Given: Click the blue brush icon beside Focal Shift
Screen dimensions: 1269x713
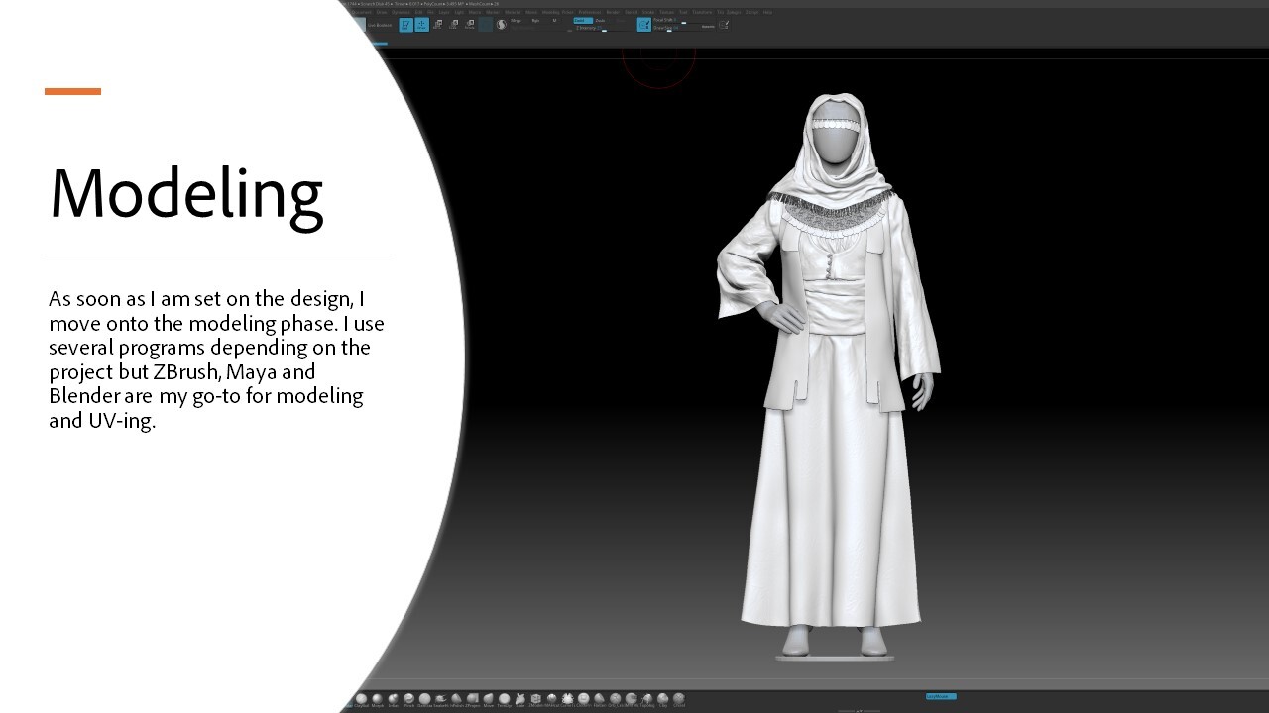Looking at the screenshot, I should click(x=644, y=25).
